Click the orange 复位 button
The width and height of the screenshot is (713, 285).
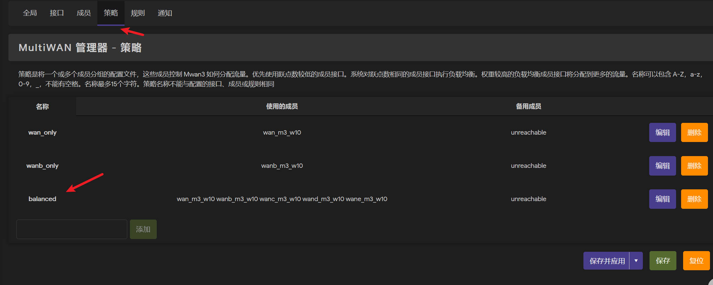[696, 261]
